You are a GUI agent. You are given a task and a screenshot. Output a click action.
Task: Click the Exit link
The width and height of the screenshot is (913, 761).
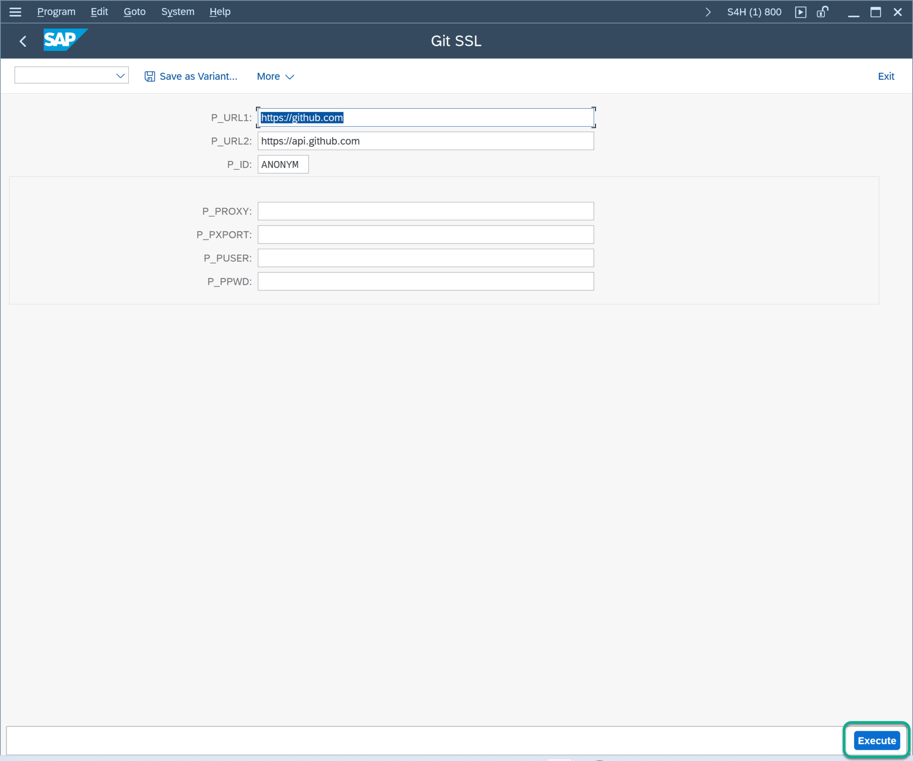(885, 76)
